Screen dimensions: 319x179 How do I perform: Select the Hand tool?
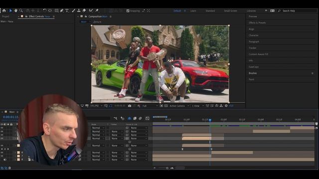tap(15, 10)
